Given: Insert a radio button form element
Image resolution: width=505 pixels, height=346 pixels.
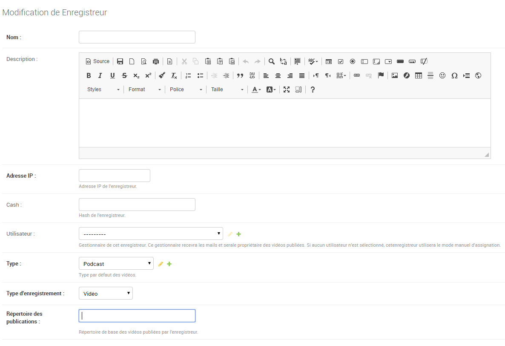Looking at the screenshot, I should [353, 61].
